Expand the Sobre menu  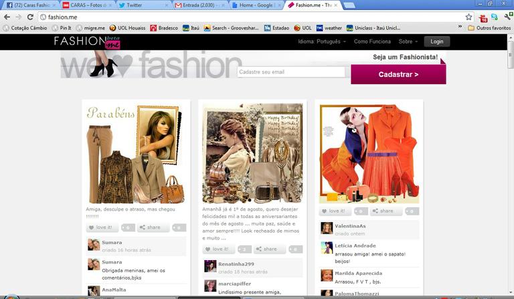tap(408, 41)
